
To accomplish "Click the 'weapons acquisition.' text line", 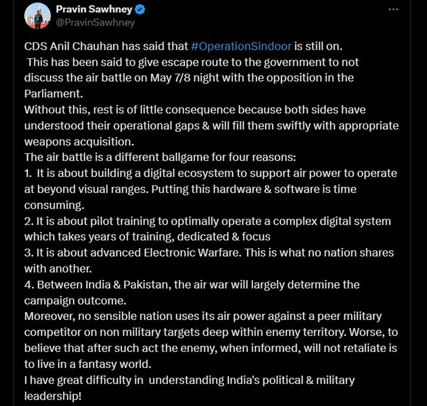I will click(79, 141).
